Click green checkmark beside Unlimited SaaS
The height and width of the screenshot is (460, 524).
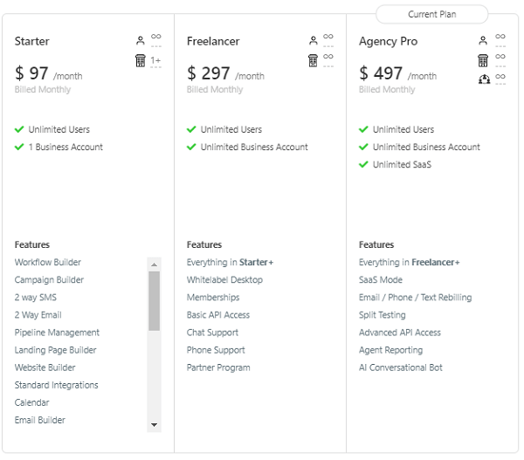pos(363,164)
